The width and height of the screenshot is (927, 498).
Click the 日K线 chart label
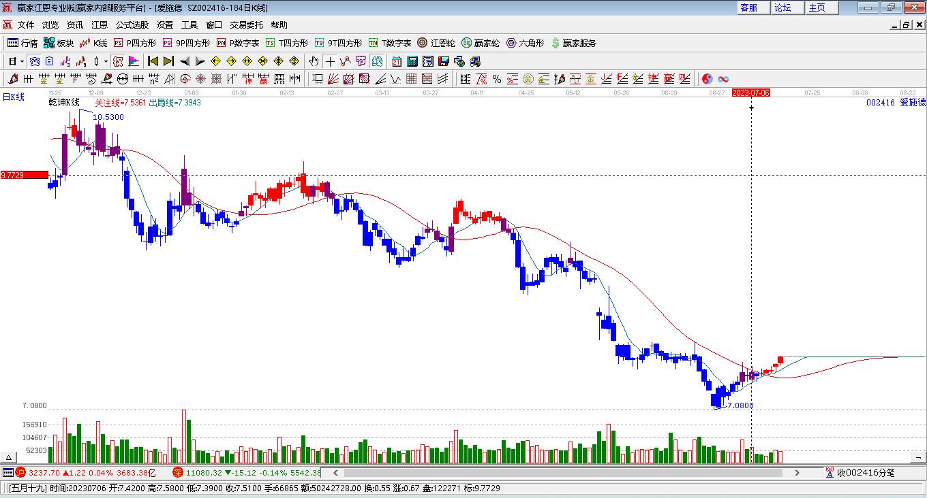13,97
